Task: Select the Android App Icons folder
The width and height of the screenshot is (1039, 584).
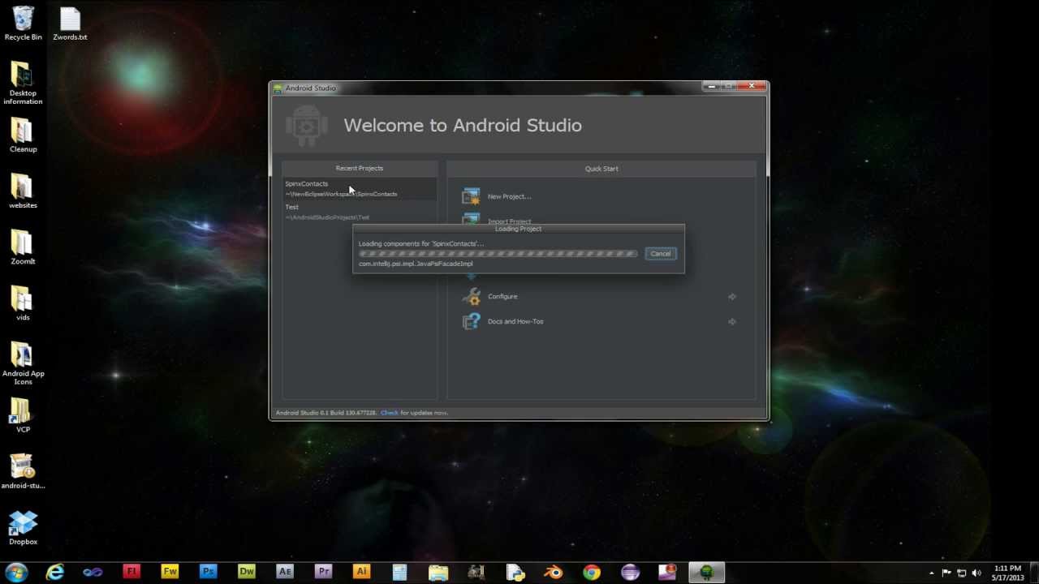Action: point(23,363)
